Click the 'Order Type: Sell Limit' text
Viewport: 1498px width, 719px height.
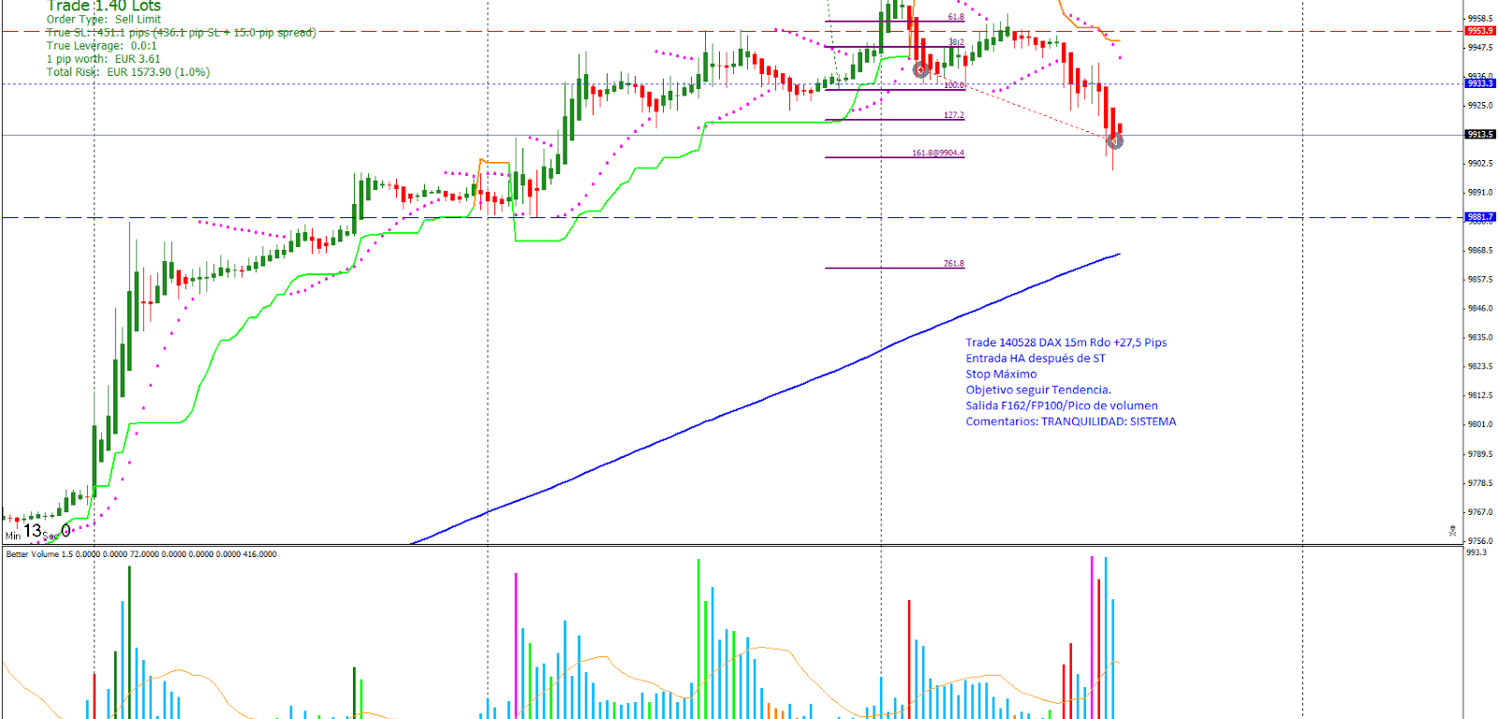click(x=104, y=20)
